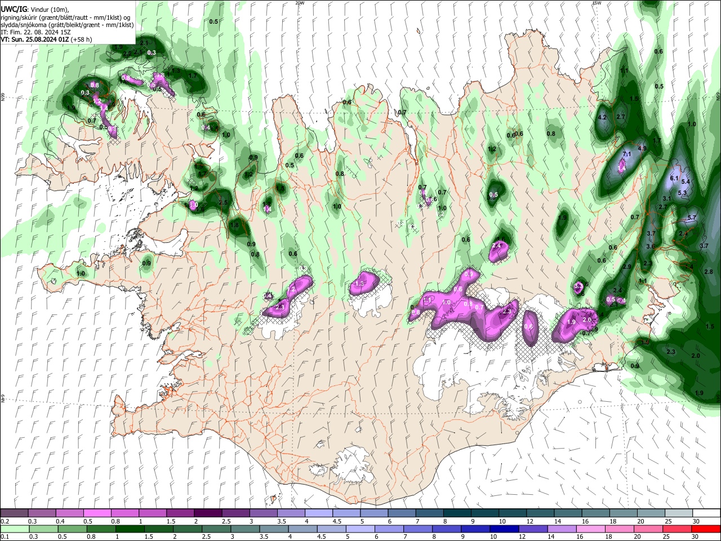Select the red lower legend swatch above 30
The image size is (721, 541).
click(x=706, y=529)
